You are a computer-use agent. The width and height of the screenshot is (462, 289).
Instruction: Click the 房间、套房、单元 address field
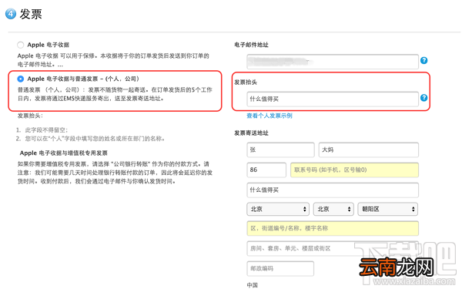coord(333,248)
